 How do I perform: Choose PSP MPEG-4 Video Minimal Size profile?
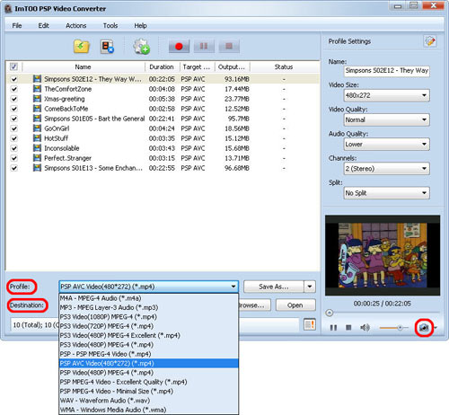149,391
